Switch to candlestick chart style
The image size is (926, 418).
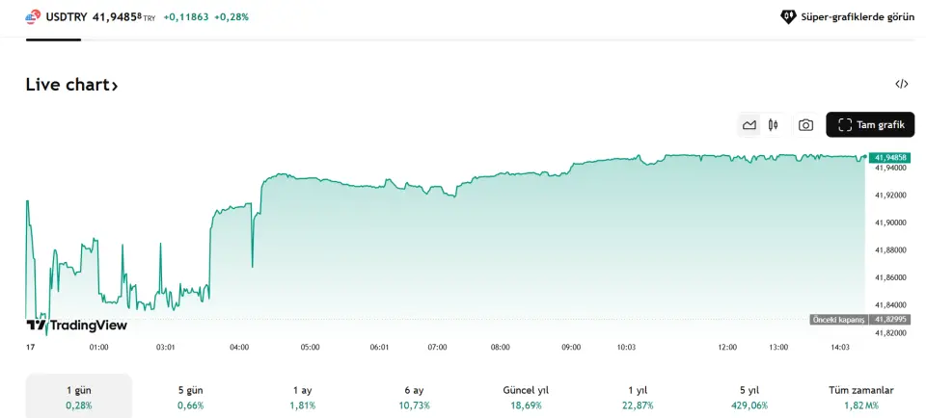pos(774,125)
